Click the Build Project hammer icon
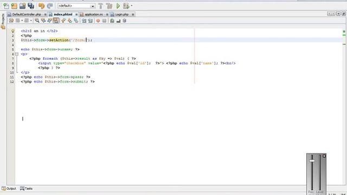 click(x=101, y=6)
